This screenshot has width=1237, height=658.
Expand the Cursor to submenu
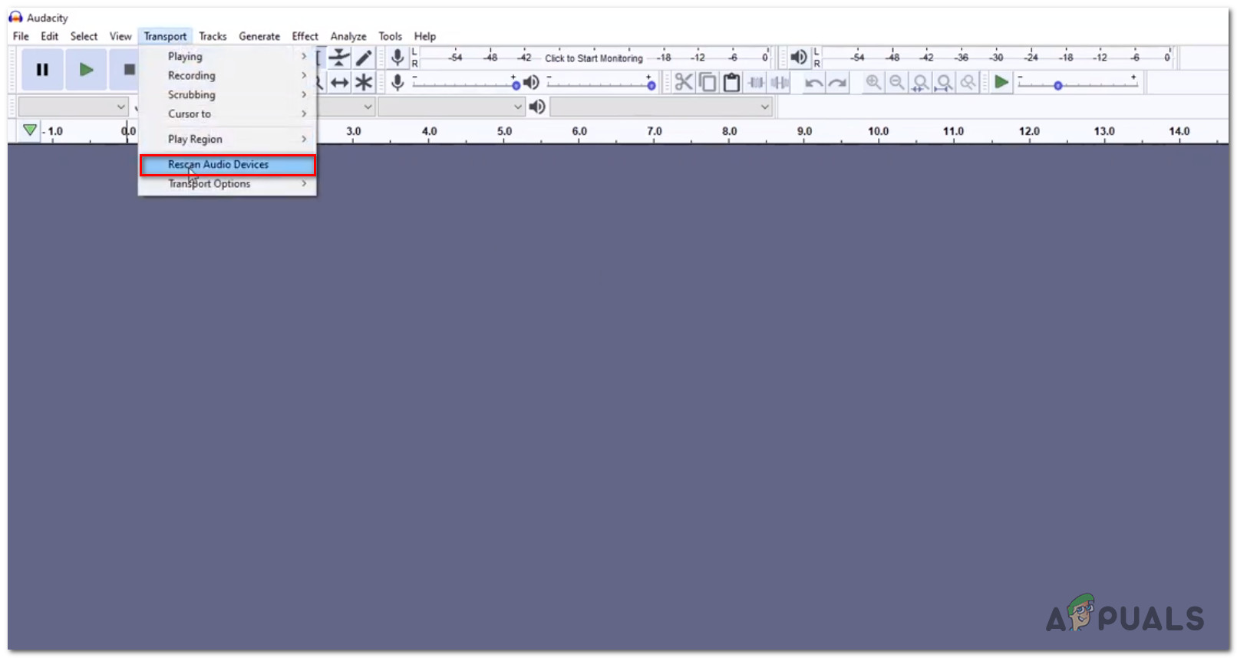pos(227,114)
